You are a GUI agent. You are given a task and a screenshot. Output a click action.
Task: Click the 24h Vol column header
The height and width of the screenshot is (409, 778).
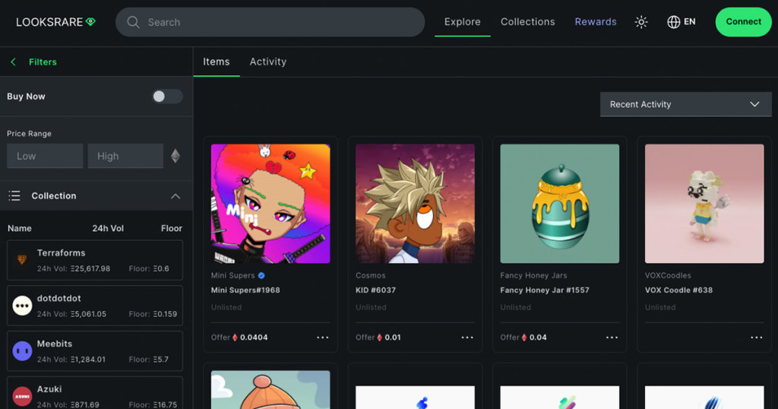tap(108, 228)
